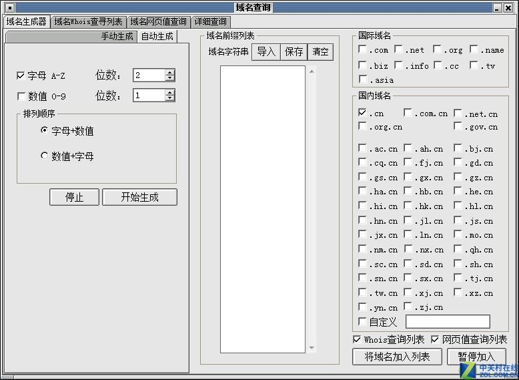Uncheck the .cn domain checkbox
The height and width of the screenshot is (380, 519).
(363, 113)
